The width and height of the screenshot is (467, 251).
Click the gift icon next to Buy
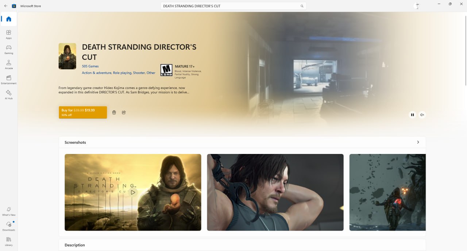pyautogui.click(x=114, y=112)
